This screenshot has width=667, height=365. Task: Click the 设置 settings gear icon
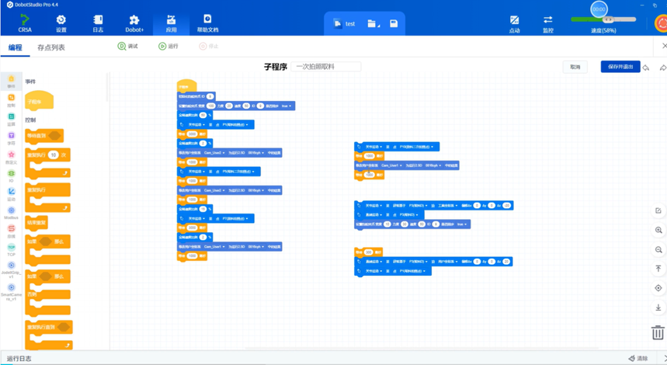(x=61, y=23)
